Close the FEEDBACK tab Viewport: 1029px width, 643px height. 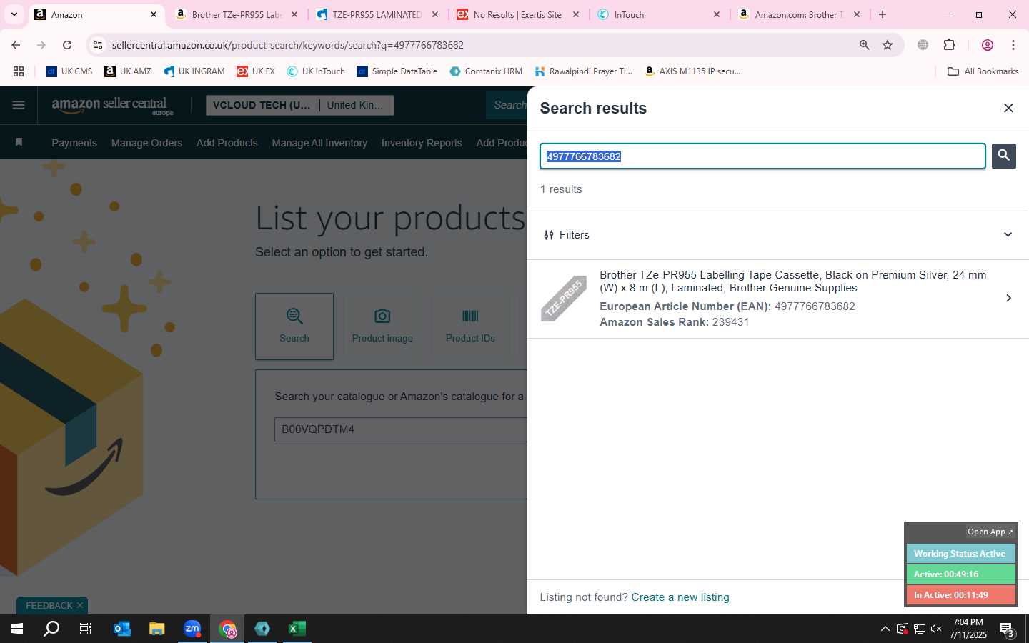point(80,605)
